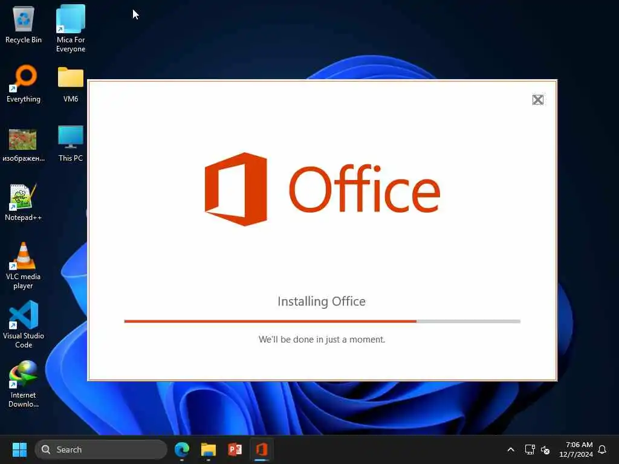
Task: Select the Internet Download Manager shortcut
Action: 24,384
